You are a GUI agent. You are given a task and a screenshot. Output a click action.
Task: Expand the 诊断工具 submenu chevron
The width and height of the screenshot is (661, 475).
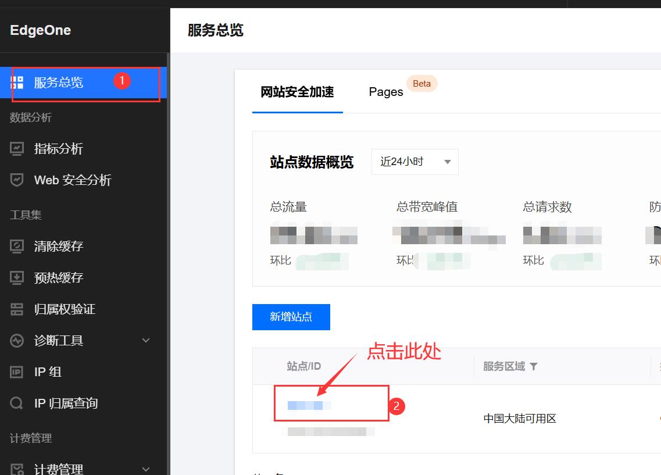pyautogui.click(x=146, y=341)
